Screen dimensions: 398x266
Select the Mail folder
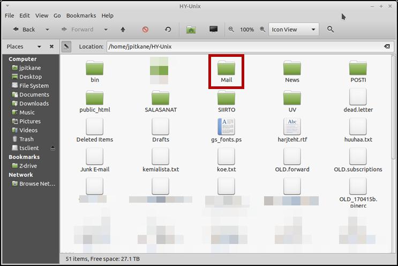point(226,72)
